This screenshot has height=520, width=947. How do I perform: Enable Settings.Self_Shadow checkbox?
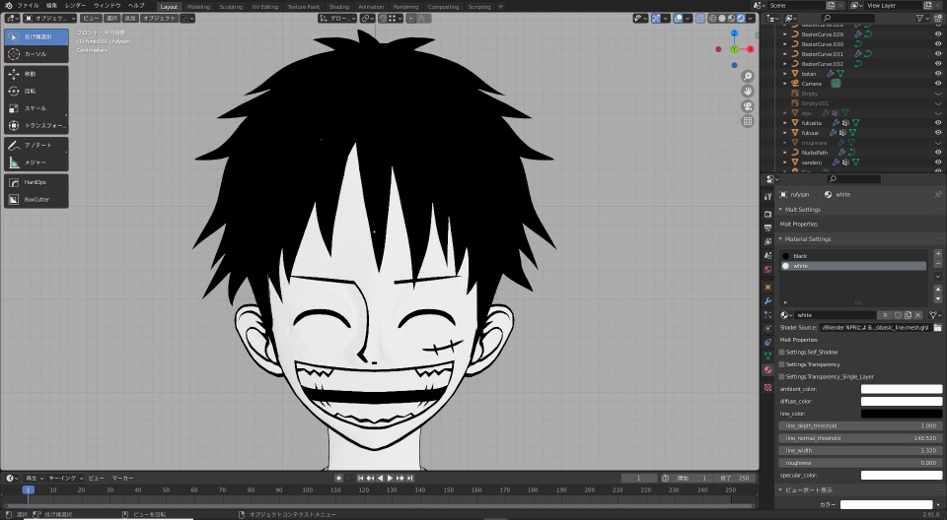(x=782, y=353)
